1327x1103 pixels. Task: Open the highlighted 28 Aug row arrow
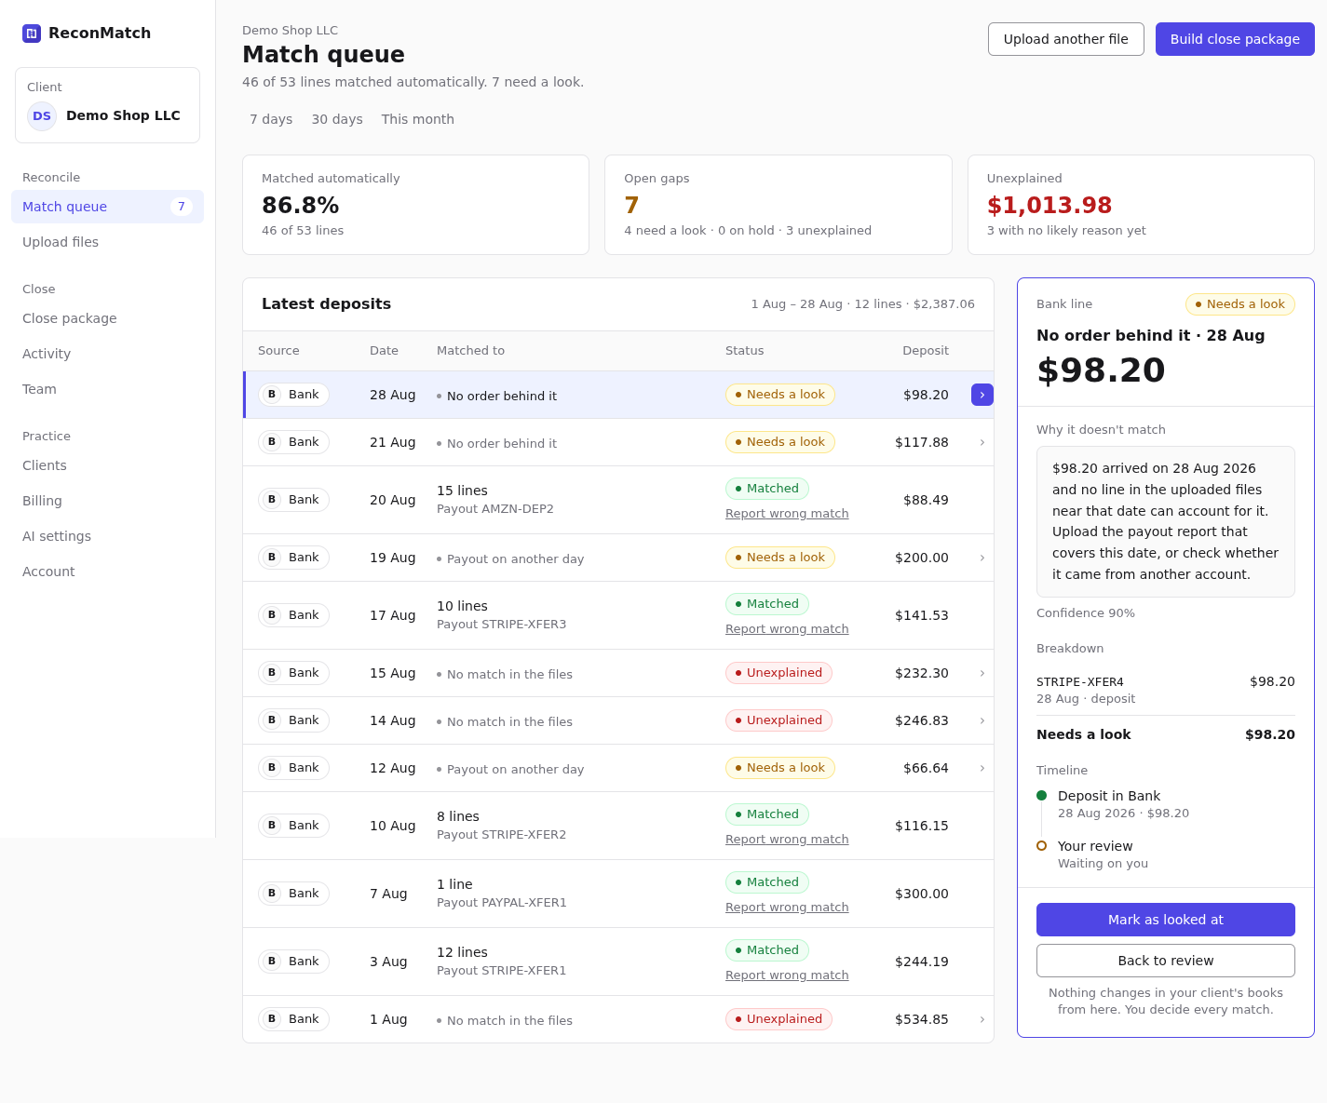[x=982, y=395]
